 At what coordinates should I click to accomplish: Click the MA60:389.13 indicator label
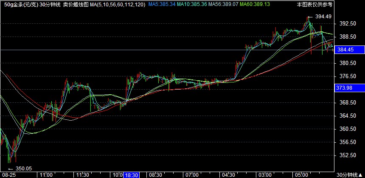tap(255, 4)
